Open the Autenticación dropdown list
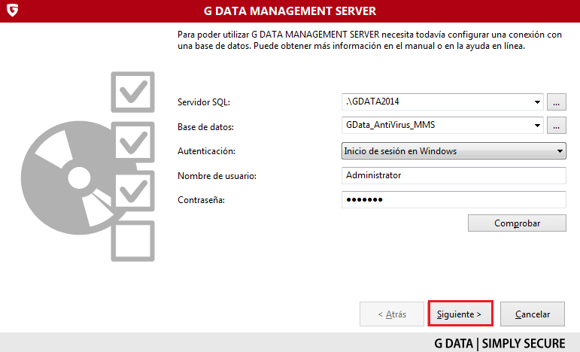The height and width of the screenshot is (352, 580). click(x=453, y=151)
